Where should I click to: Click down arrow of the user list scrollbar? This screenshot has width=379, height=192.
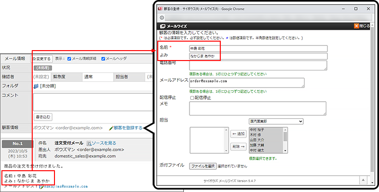pyautogui.click(x=286, y=151)
